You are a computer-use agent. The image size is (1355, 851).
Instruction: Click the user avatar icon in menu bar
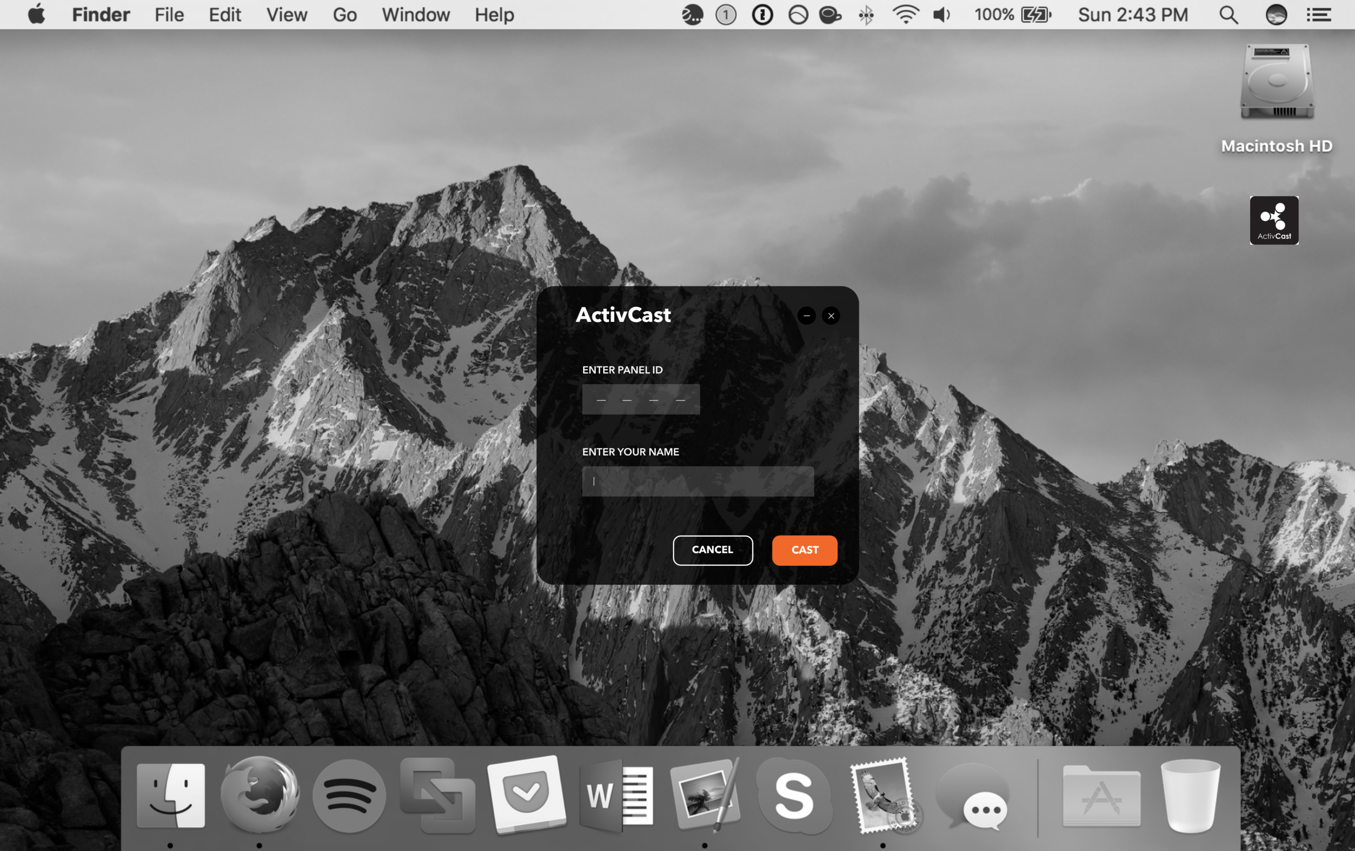pyautogui.click(x=1276, y=15)
